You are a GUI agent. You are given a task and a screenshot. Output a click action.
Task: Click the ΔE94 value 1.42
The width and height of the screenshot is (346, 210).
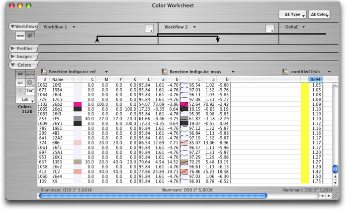click(317, 171)
